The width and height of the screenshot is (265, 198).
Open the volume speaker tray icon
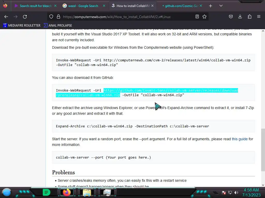tap(236, 192)
